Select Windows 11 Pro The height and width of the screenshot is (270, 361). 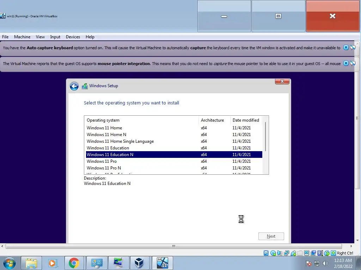click(174, 161)
